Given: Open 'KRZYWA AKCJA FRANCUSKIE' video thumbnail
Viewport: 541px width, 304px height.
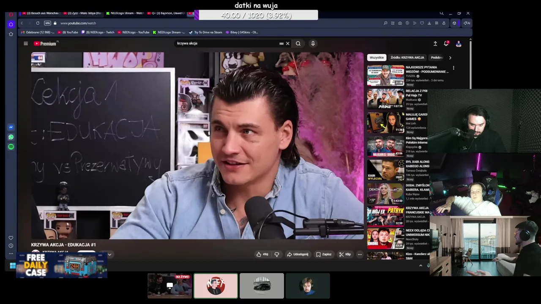Looking at the screenshot, I should click(385, 216).
